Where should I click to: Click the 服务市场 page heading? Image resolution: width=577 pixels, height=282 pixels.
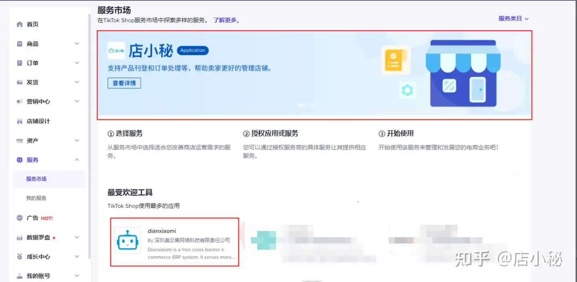point(114,10)
